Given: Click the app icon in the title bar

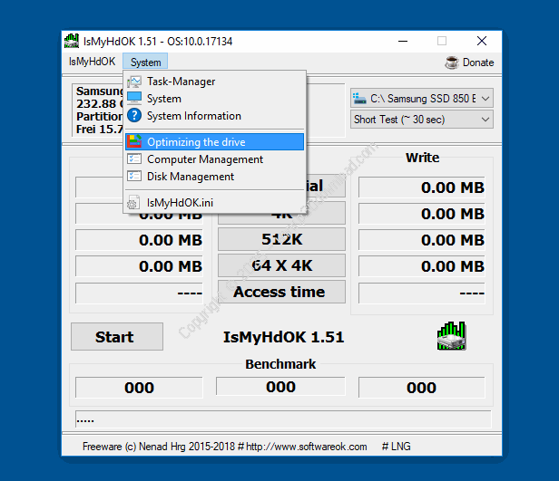Looking at the screenshot, I should 72,41.
